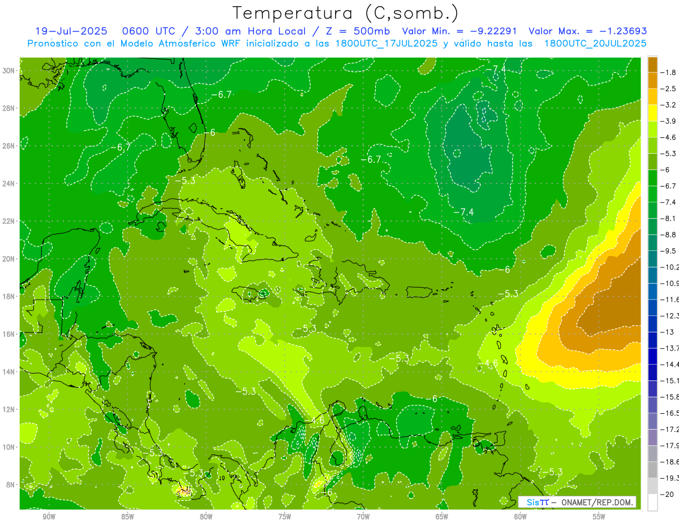Pick the blue swatch between -13 and -13.7
The image size is (679, 524).
click(x=652, y=340)
